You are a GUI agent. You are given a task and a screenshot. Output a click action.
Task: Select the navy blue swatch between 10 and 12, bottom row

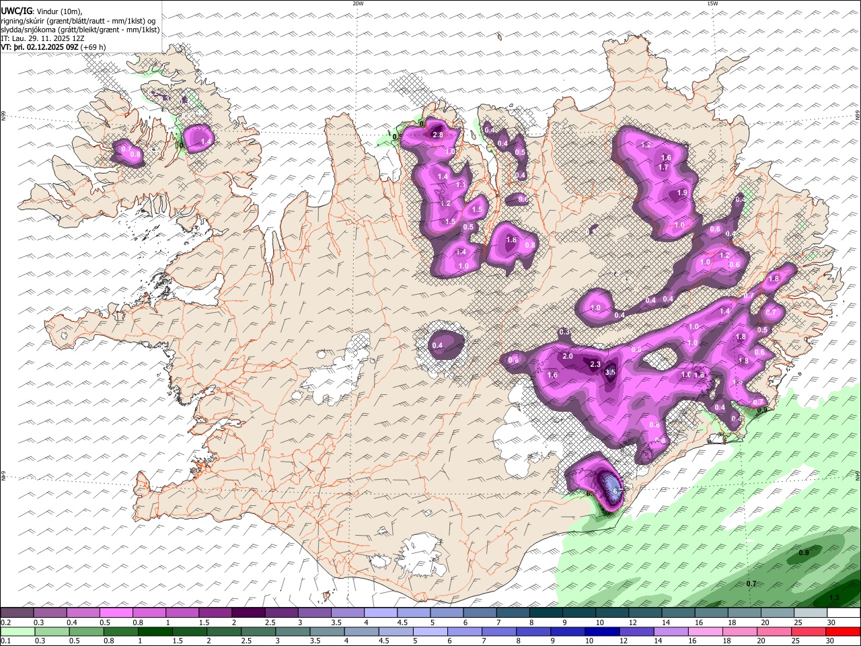603,632
